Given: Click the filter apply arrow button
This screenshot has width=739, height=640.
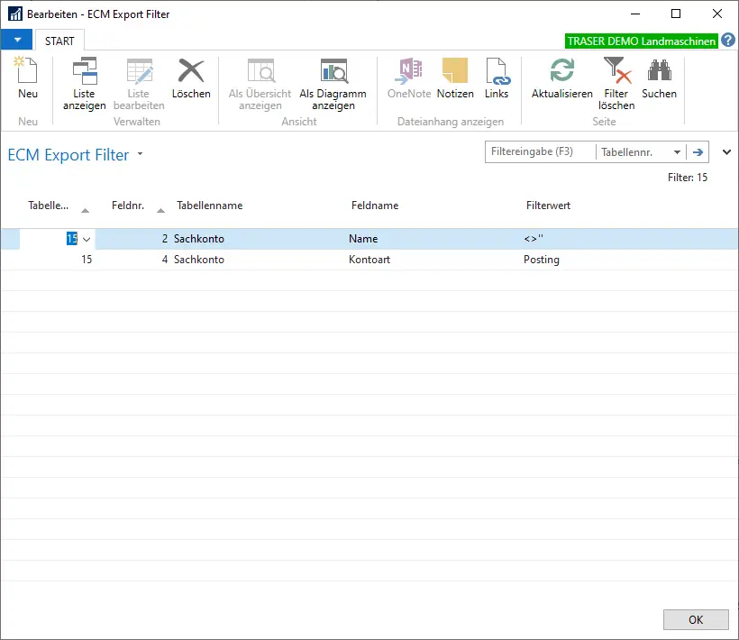Looking at the screenshot, I should (698, 152).
